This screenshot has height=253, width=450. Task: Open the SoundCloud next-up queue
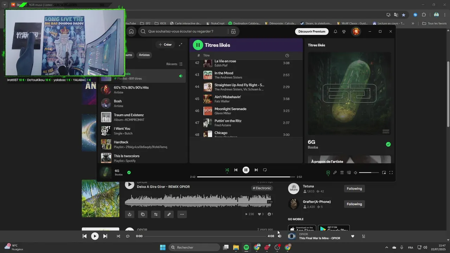364,236
